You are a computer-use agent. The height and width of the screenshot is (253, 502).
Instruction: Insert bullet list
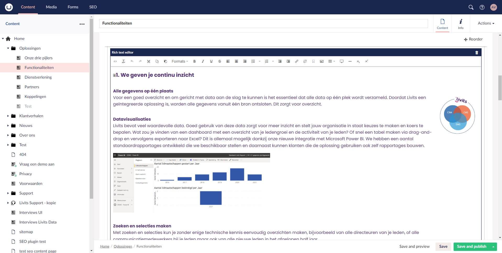(253, 61)
